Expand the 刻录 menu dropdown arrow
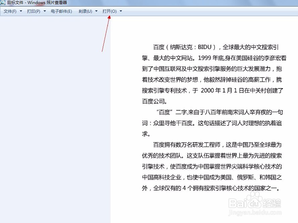 (96, 11)
